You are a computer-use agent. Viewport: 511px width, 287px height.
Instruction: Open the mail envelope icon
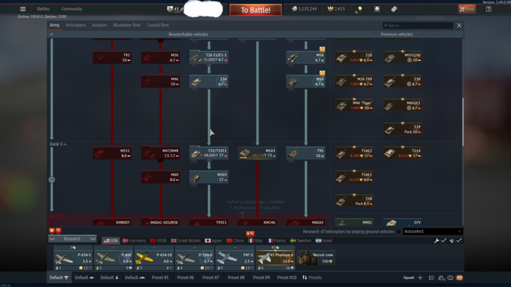[459, 277]
